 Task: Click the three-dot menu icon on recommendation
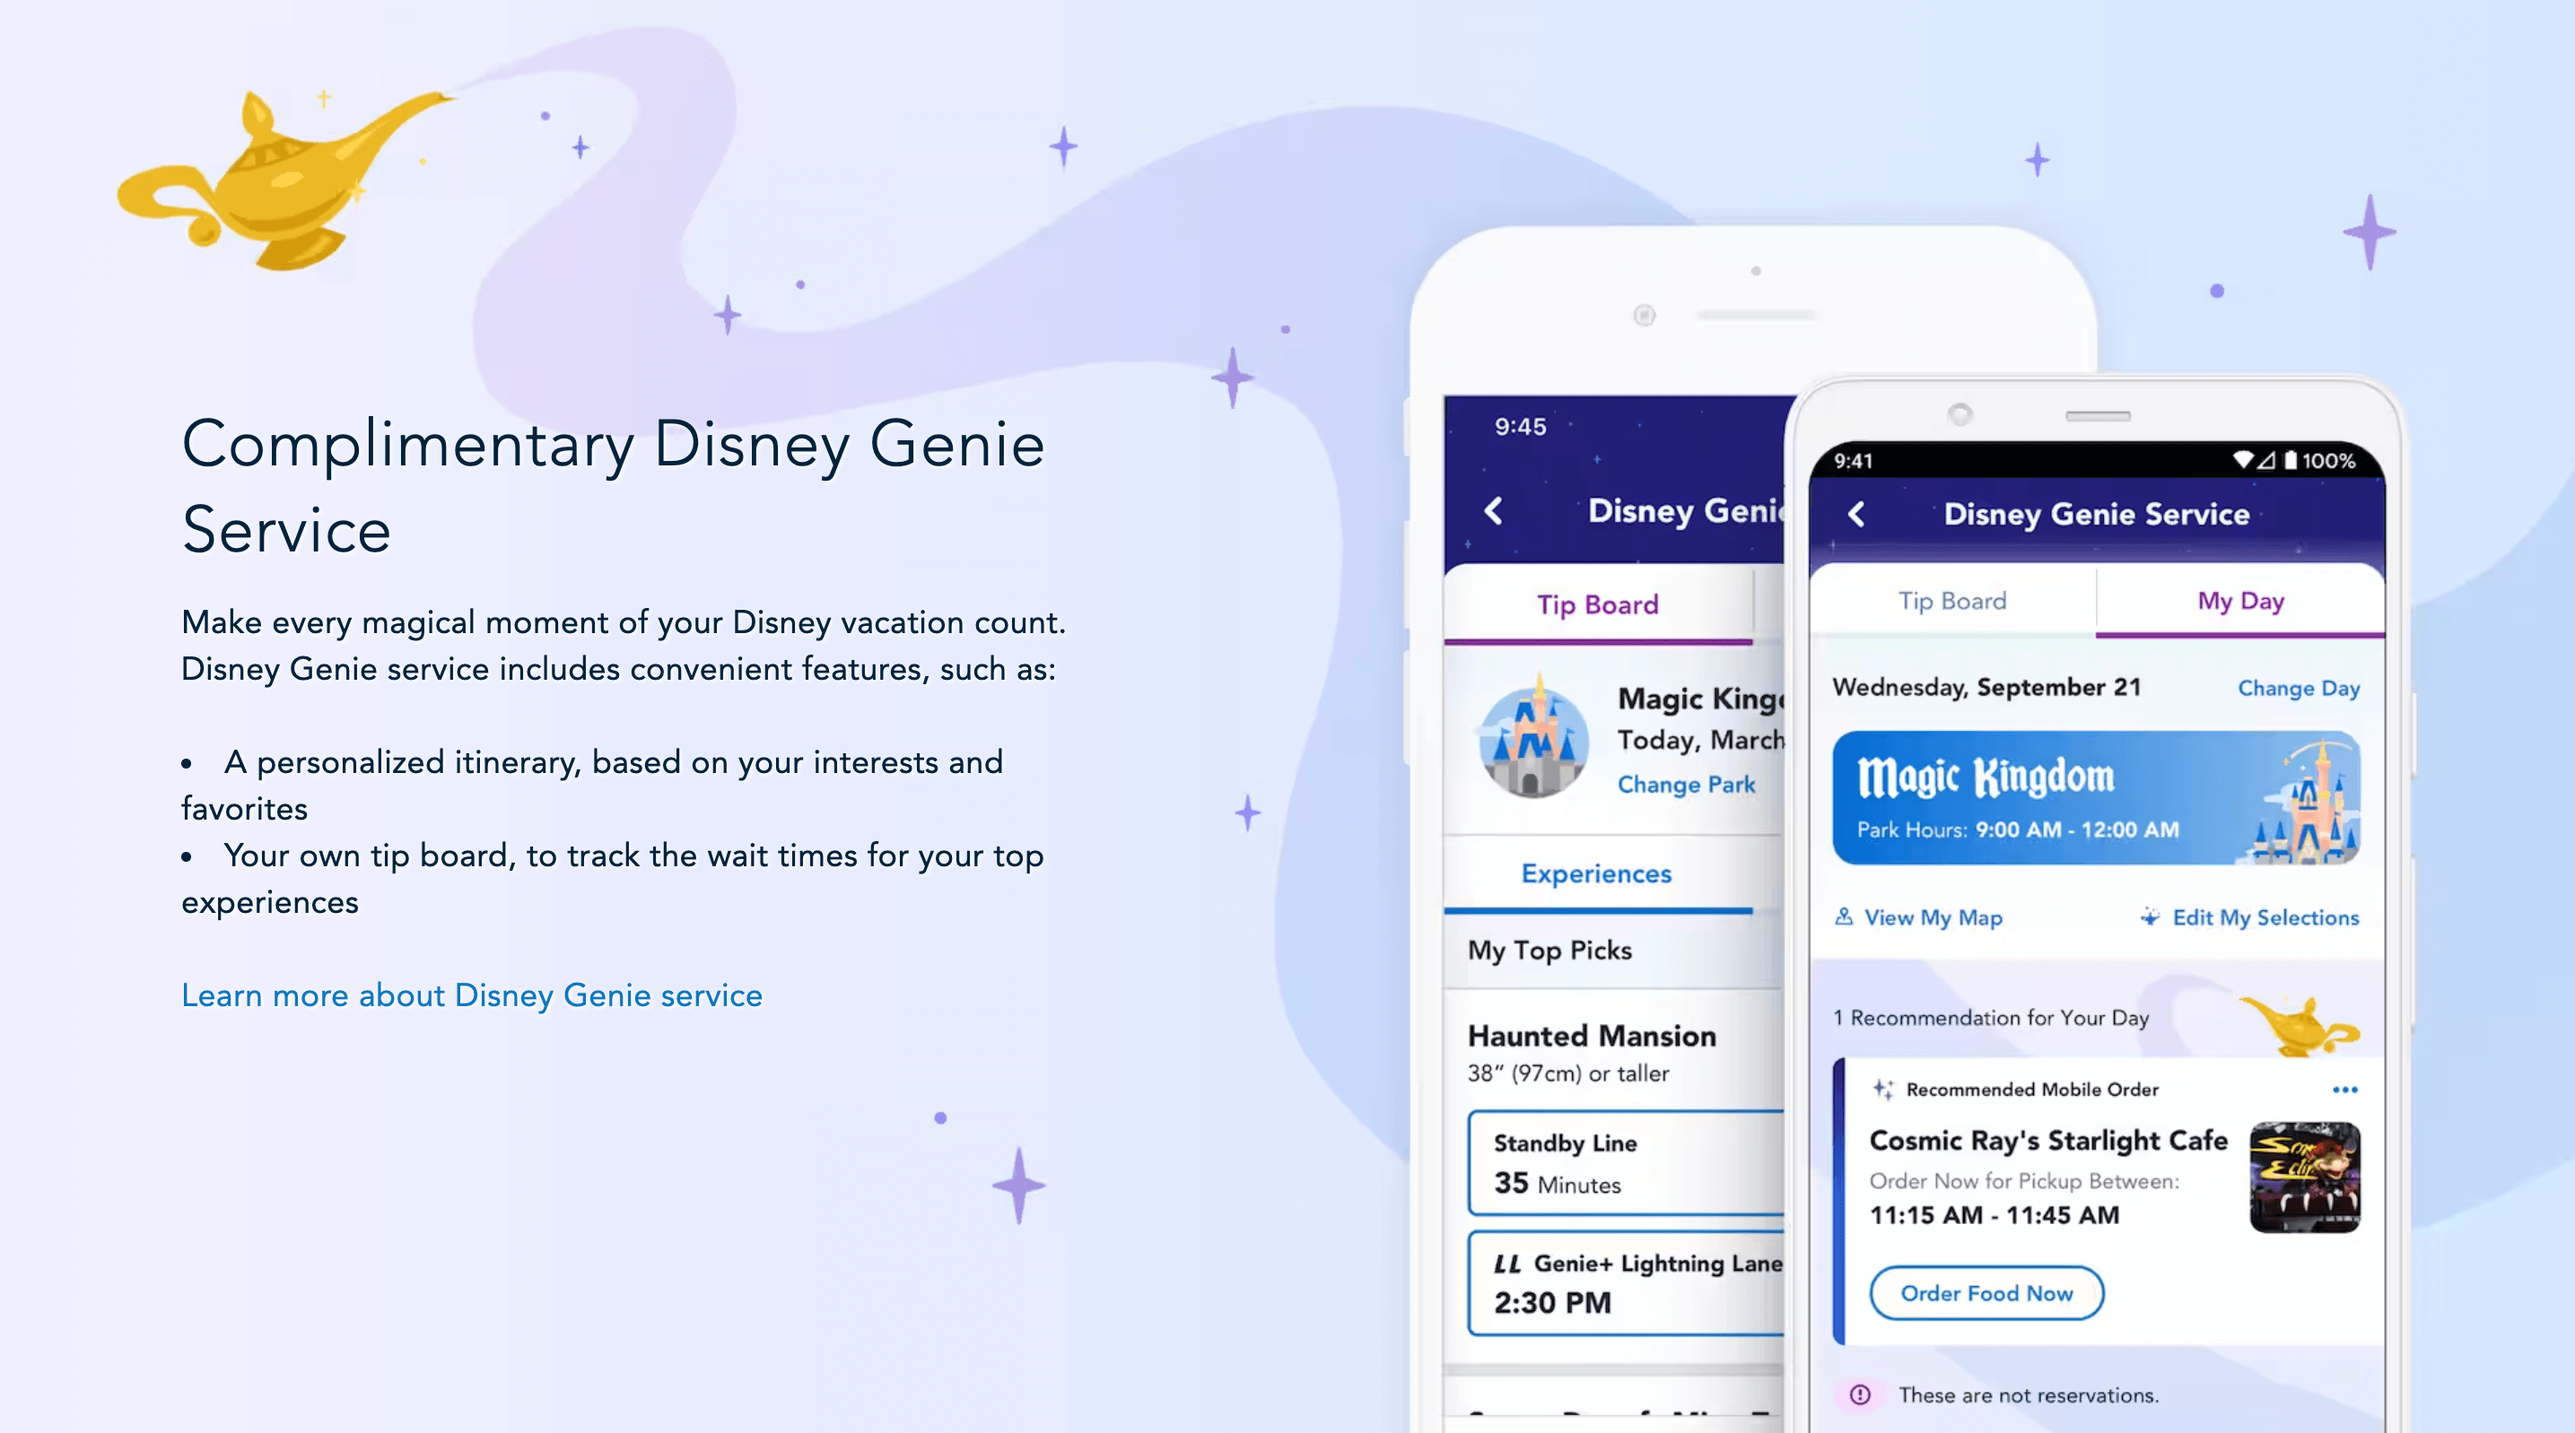click(x=2342, y=1090)
